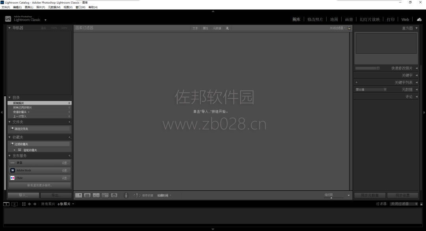
Task: Click 联机查找更多服务 find more services button
Action: pos(40,185)
